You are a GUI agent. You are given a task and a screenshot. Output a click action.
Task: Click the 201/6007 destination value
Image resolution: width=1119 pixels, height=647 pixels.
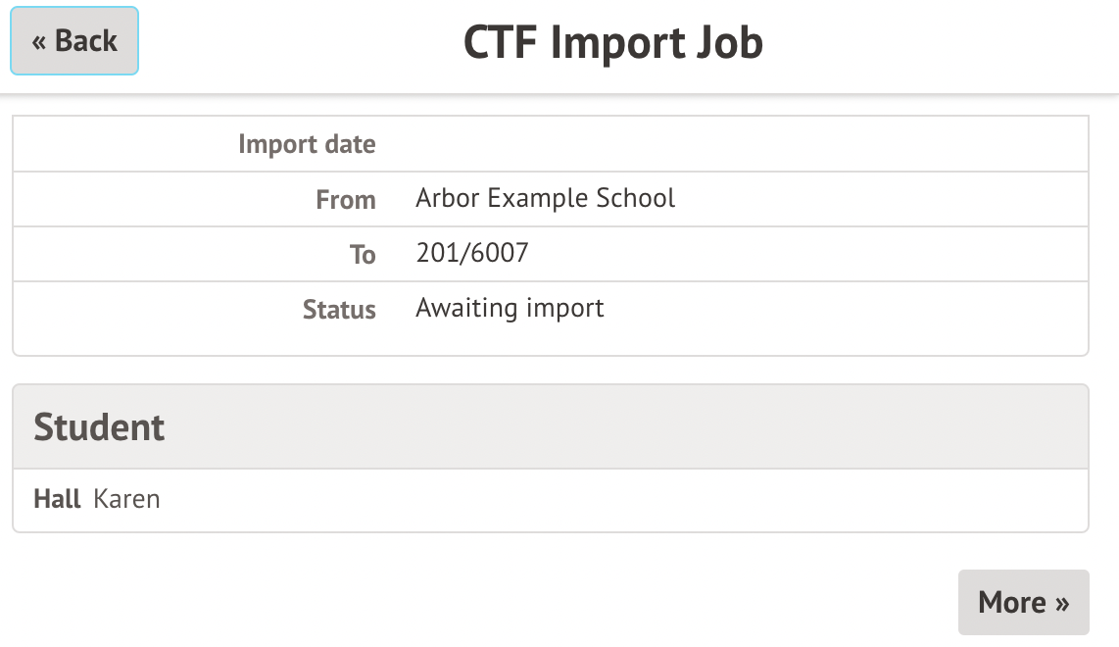[472, 253]
